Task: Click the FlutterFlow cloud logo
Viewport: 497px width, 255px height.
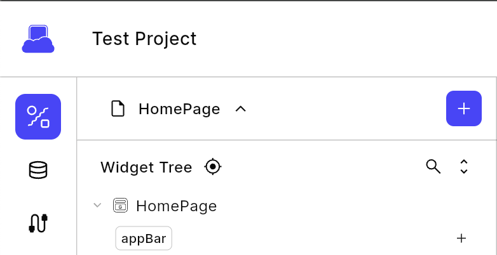Action: pyautogui.click(x=38, y=39)
